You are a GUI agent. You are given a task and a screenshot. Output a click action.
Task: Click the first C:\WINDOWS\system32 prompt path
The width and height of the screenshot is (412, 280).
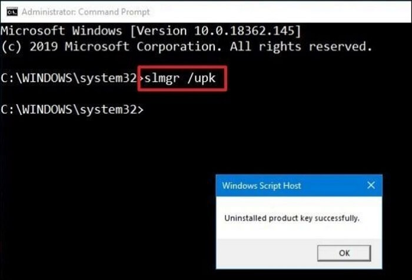point(68,80)
